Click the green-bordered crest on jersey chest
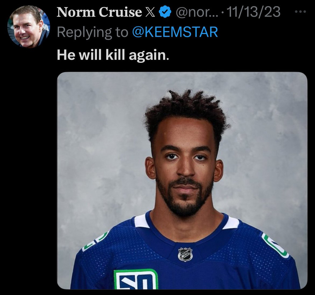The height and width of the screenshot is (295, 315). 136,279
